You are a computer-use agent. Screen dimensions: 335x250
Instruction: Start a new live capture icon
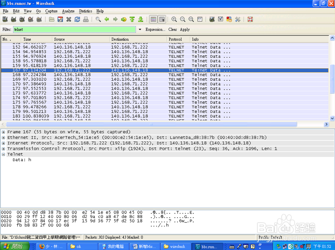coord(22,20)
